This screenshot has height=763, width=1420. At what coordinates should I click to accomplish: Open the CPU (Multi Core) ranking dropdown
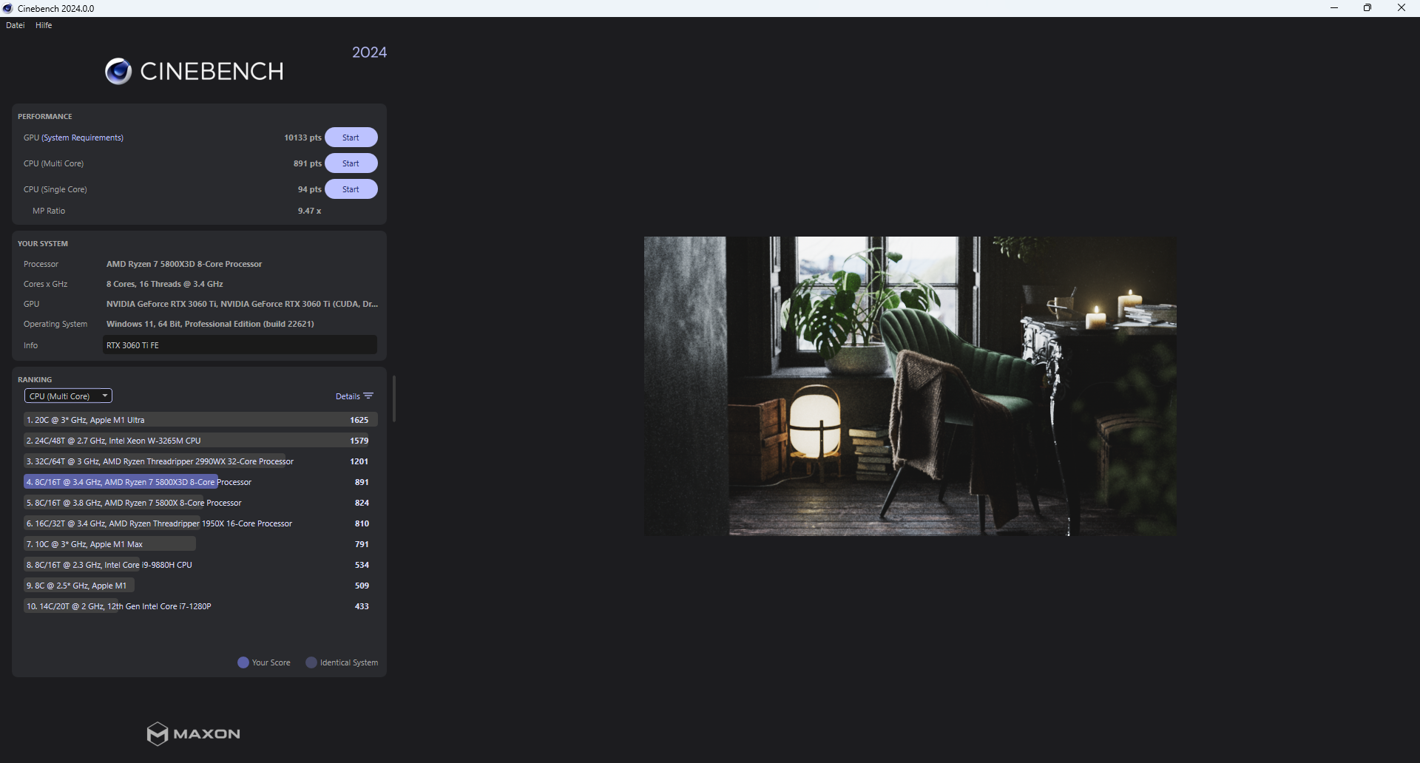[x=68, y=396]
